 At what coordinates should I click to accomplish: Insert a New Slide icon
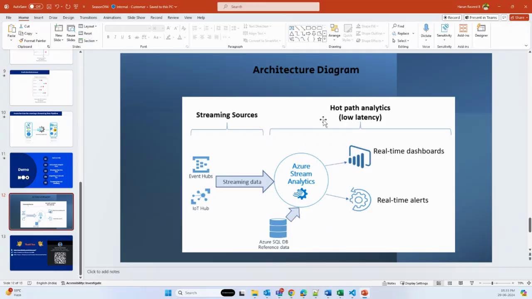pos(59,29)
